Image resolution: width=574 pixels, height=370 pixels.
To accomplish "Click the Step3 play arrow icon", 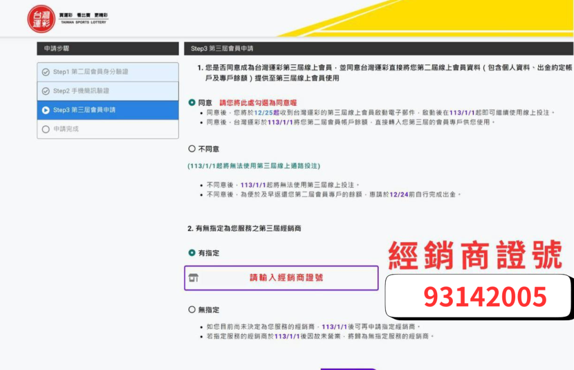I will point(46,110).
